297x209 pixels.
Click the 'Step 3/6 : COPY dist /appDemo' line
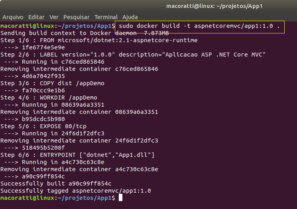52,83
